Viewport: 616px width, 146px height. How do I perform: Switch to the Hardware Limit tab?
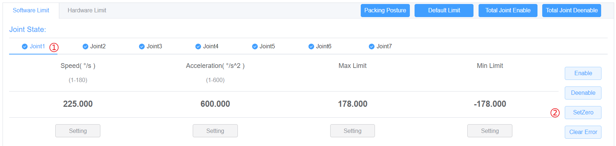coord(87,11)
